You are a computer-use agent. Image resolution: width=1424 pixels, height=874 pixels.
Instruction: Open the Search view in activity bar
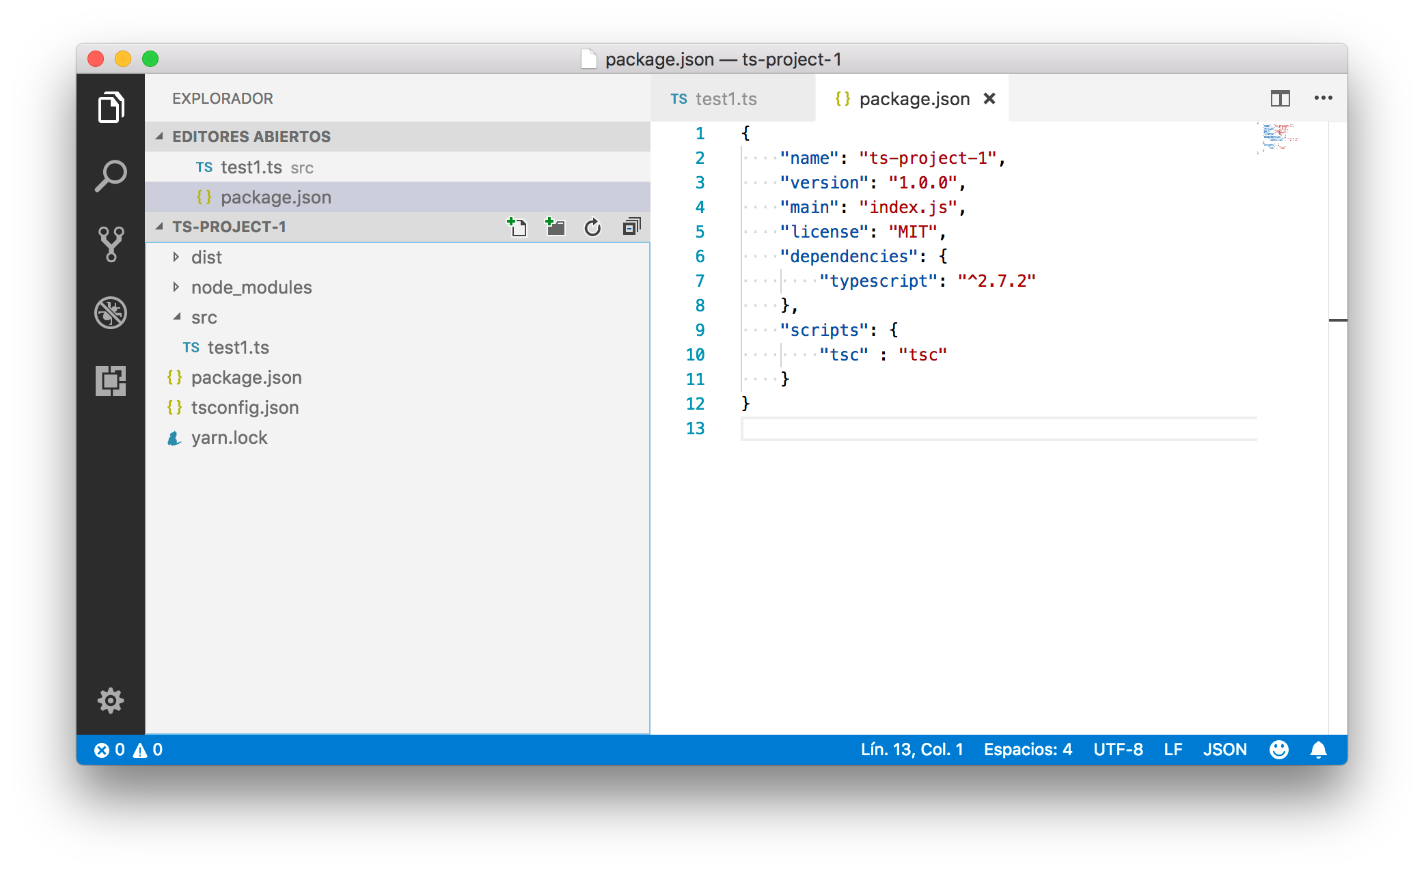[x=111, y=175]
